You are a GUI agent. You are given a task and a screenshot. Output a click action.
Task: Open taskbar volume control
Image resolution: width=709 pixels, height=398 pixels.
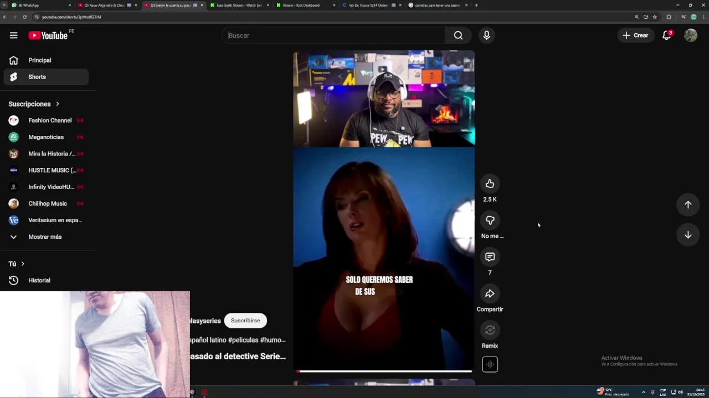[680, 392]
